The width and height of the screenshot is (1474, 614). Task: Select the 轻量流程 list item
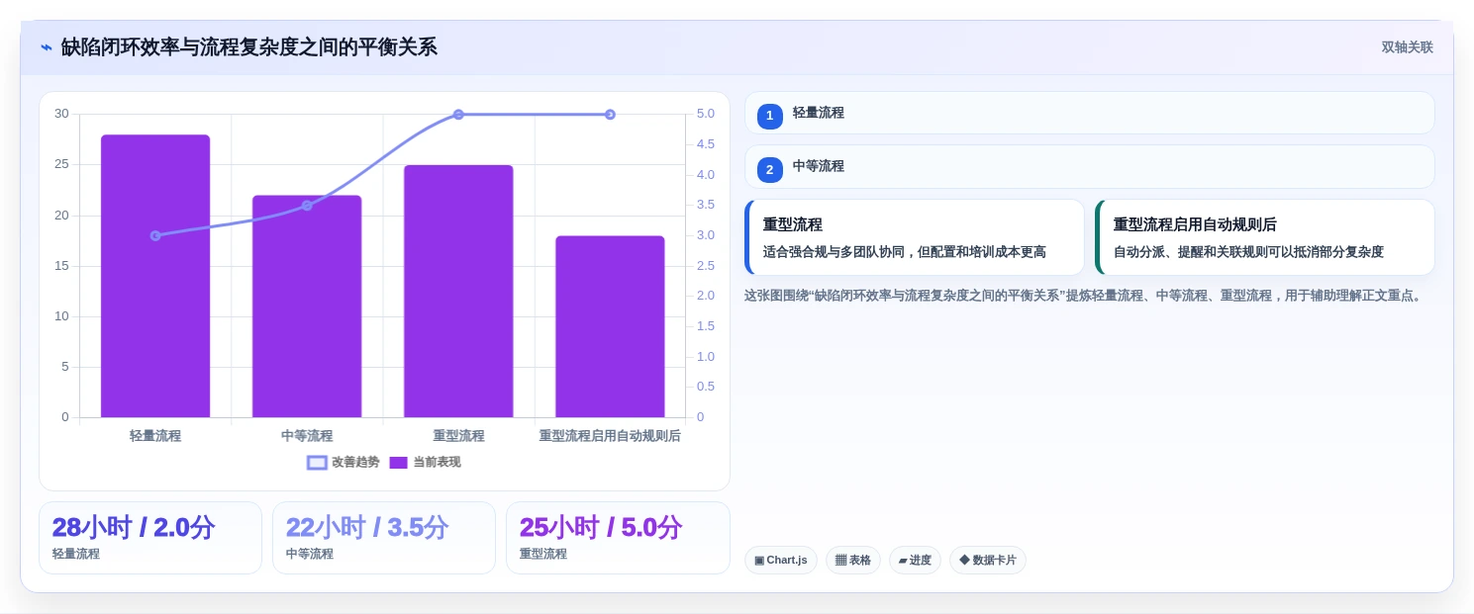[1089, 113]
